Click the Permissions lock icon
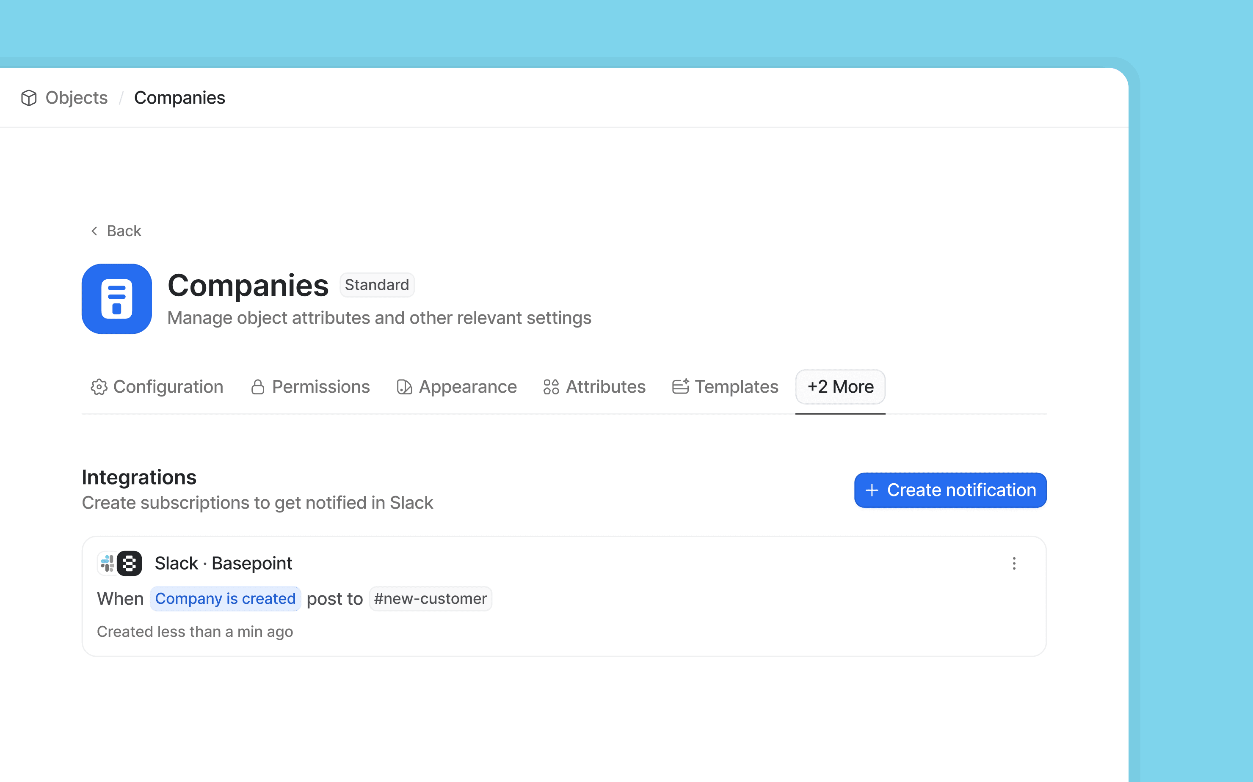Screen dimensions: 1253x782 tap(258, 387)
